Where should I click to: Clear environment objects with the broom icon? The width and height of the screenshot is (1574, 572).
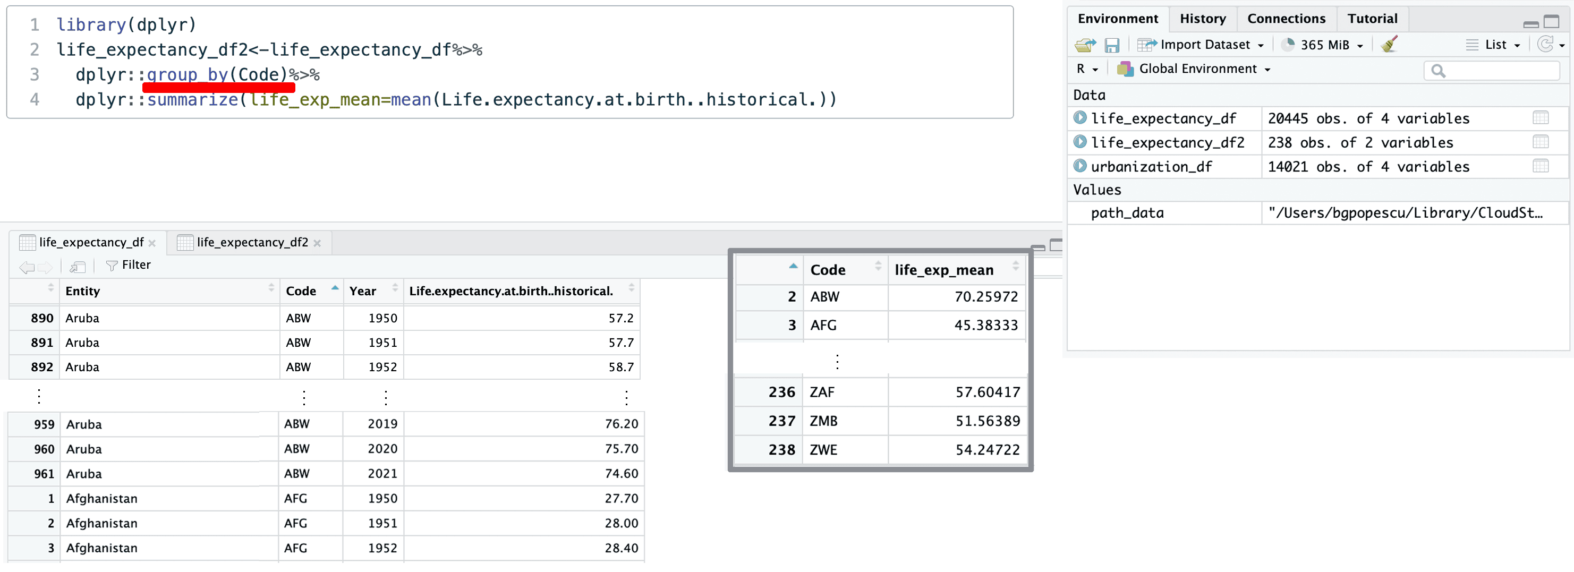(1390, 45)
